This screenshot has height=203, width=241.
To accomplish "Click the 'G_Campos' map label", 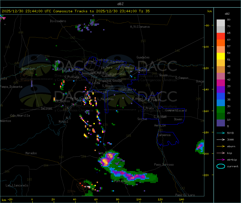I will click(x=182, y=78).
